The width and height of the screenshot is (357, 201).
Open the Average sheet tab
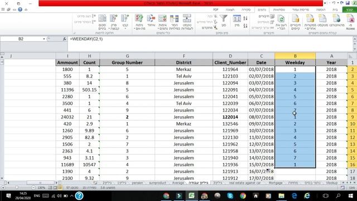click(x=178, y=183)
